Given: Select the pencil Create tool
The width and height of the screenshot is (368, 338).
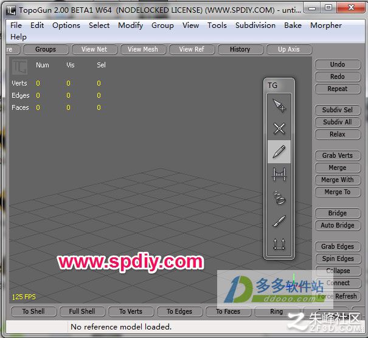Looking at the screenshot, I should pyautogui.click(x=279, y=152).
